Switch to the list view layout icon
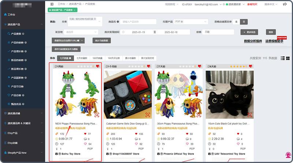This screenshot has width=293, height=163. [x=282, y=58]
